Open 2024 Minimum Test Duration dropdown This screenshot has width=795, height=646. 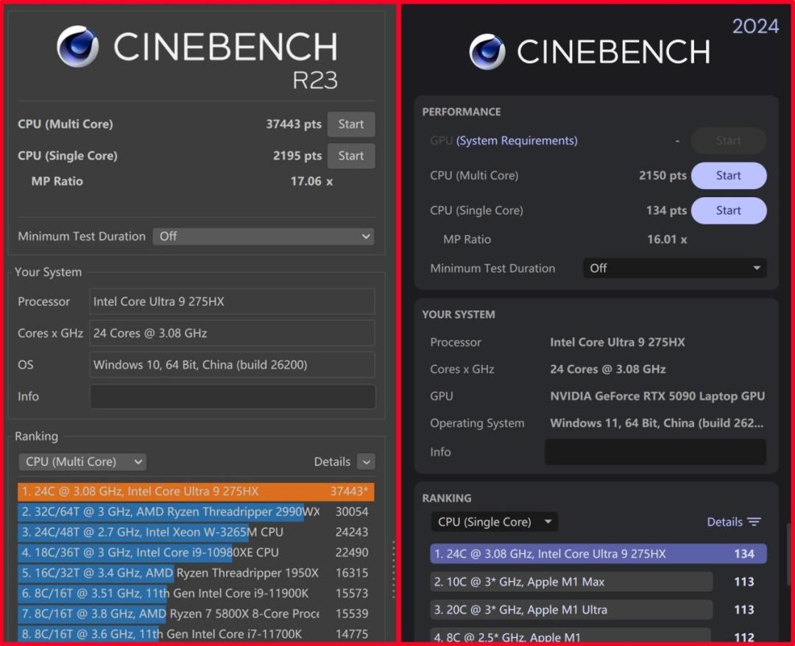coord(675,268)
